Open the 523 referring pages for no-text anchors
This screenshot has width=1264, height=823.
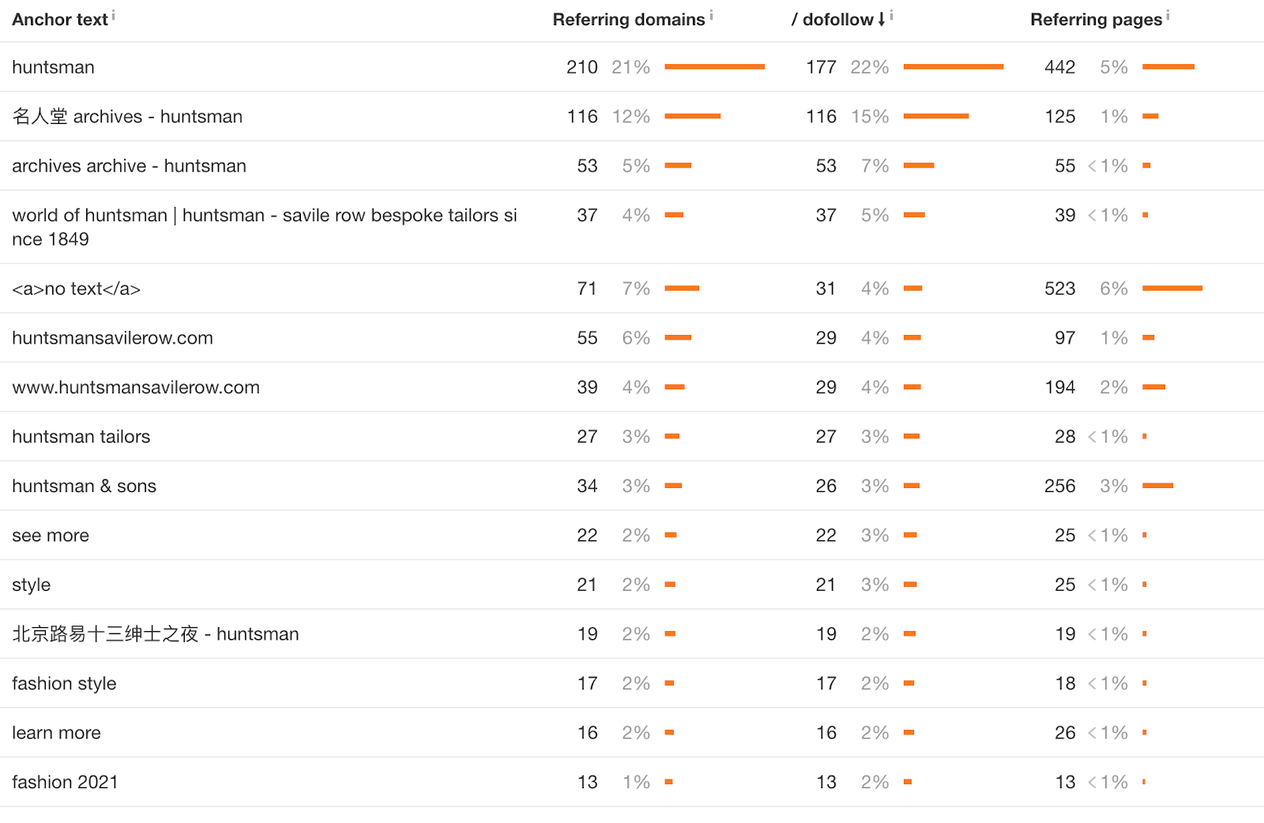1059,289
